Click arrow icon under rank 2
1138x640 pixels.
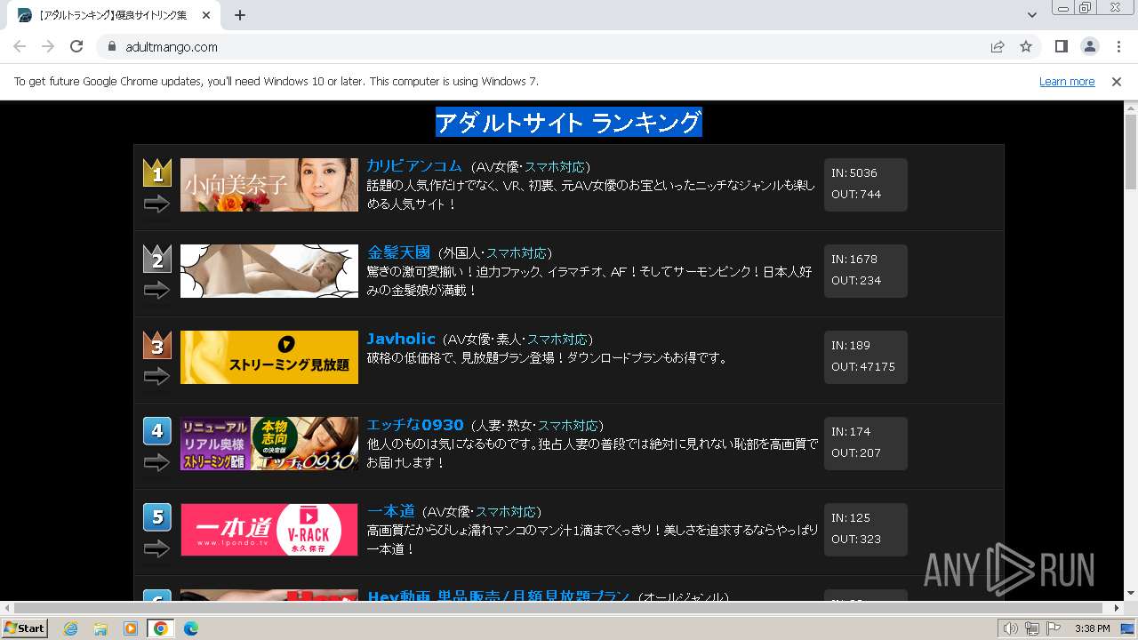coord(156,291)
